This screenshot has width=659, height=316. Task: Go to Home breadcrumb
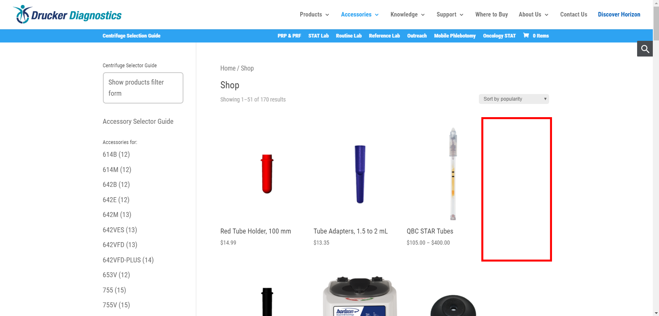click(228, 68)
